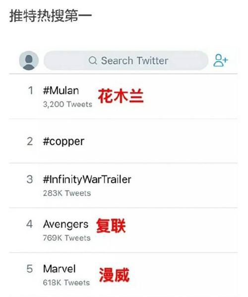Viewport: 248px width, 297px height.
Task: Open the Avengers trending topic
Action: 65,224
